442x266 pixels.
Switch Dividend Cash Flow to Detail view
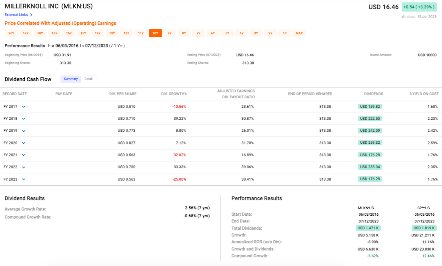(88, 79)
